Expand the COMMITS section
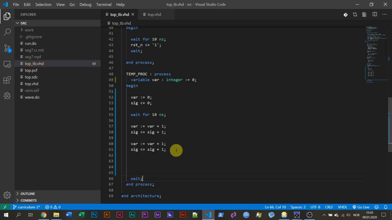 point(28,200)
